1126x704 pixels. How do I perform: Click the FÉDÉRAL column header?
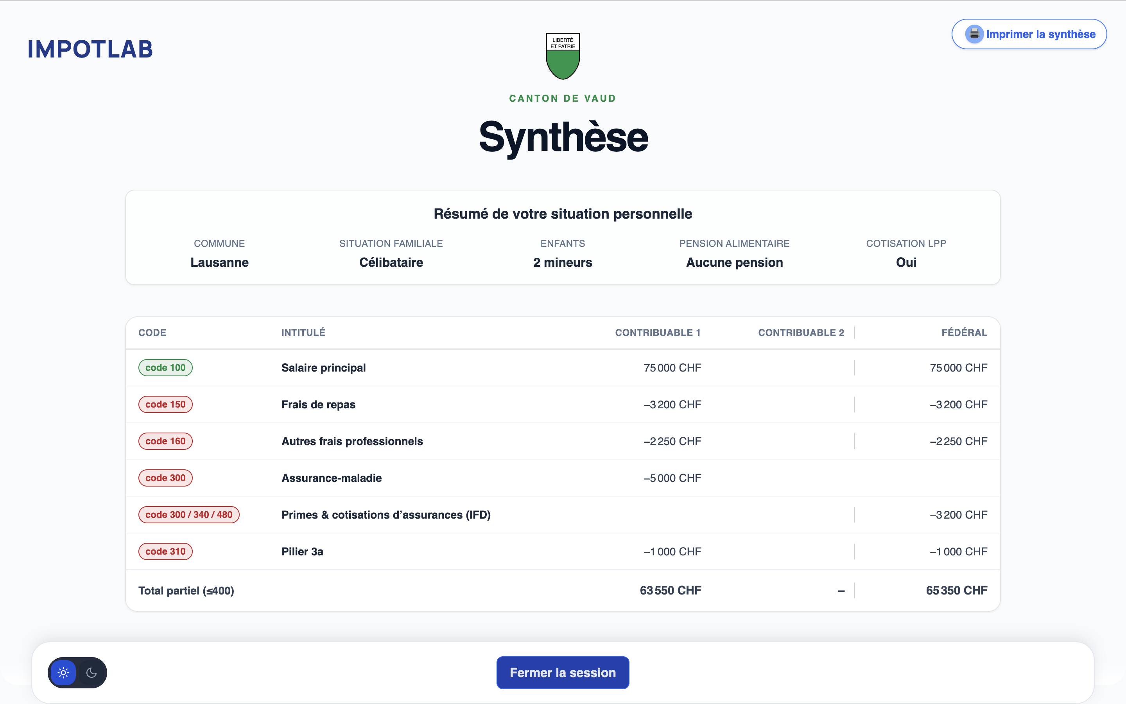coord(964,332)
